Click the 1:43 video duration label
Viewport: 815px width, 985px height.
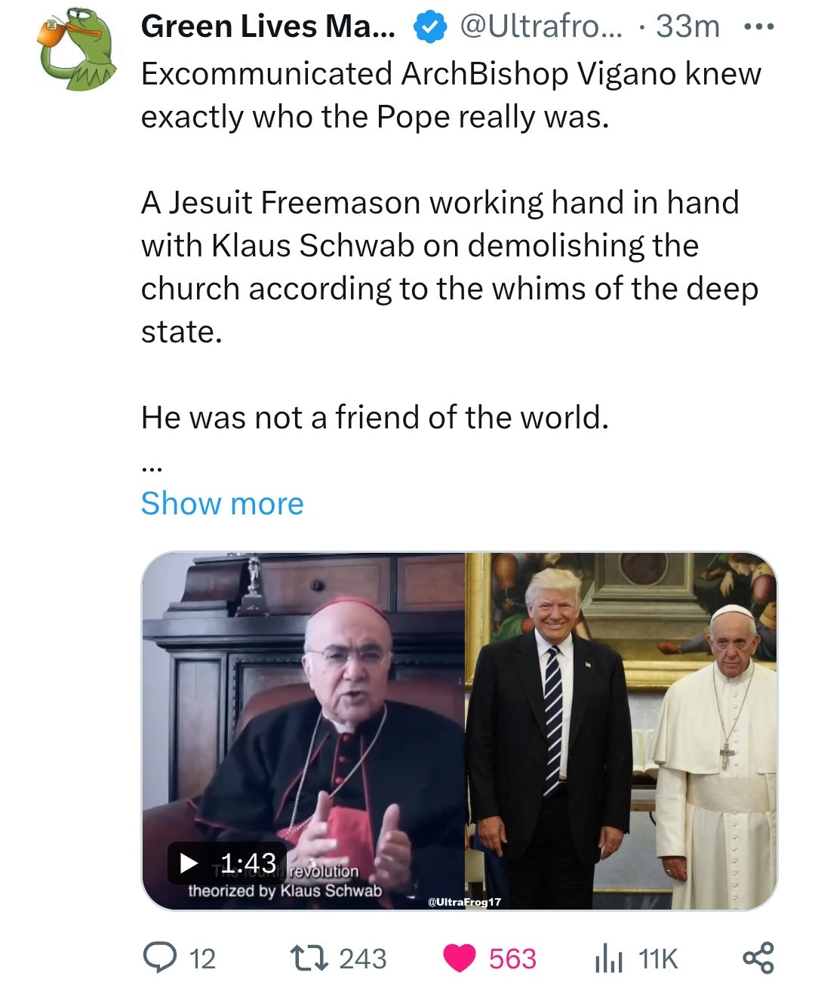(x=248, y=863)
